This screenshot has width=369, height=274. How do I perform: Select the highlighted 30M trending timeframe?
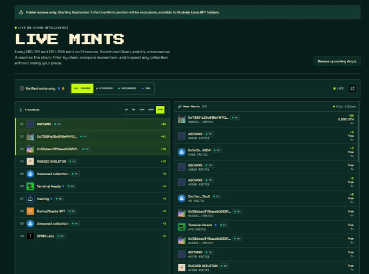[160, 110]
